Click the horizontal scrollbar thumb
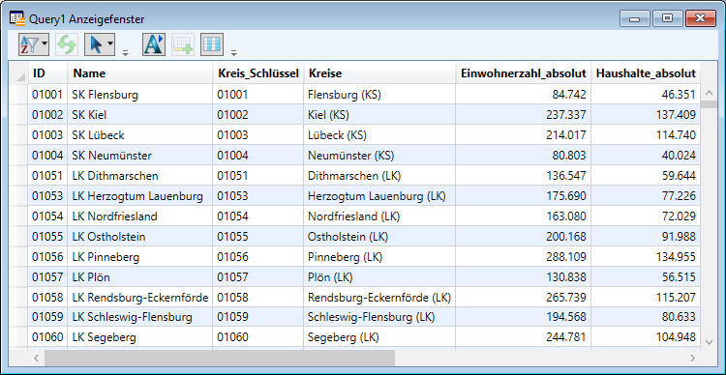The width and height of the screenshot is (726, 375). pyautogui.click(x=220, y=358)
